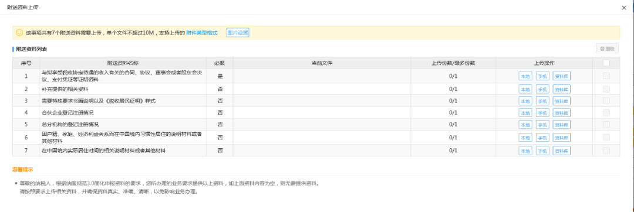
Task: Toggle the select-all checkbox in table header
Action: coord(606,63)
